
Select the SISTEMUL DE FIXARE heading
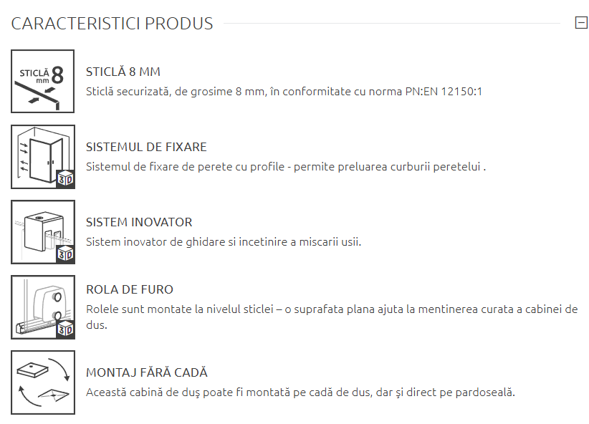coord(146,147)
